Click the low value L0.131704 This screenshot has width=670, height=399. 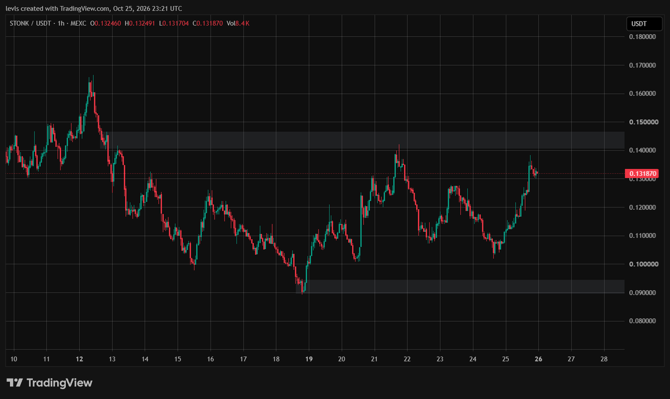coord(174,23)
